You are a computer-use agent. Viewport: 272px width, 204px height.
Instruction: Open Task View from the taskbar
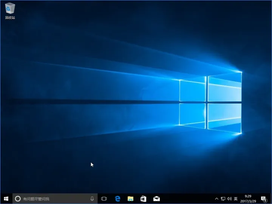click(104, 199)
